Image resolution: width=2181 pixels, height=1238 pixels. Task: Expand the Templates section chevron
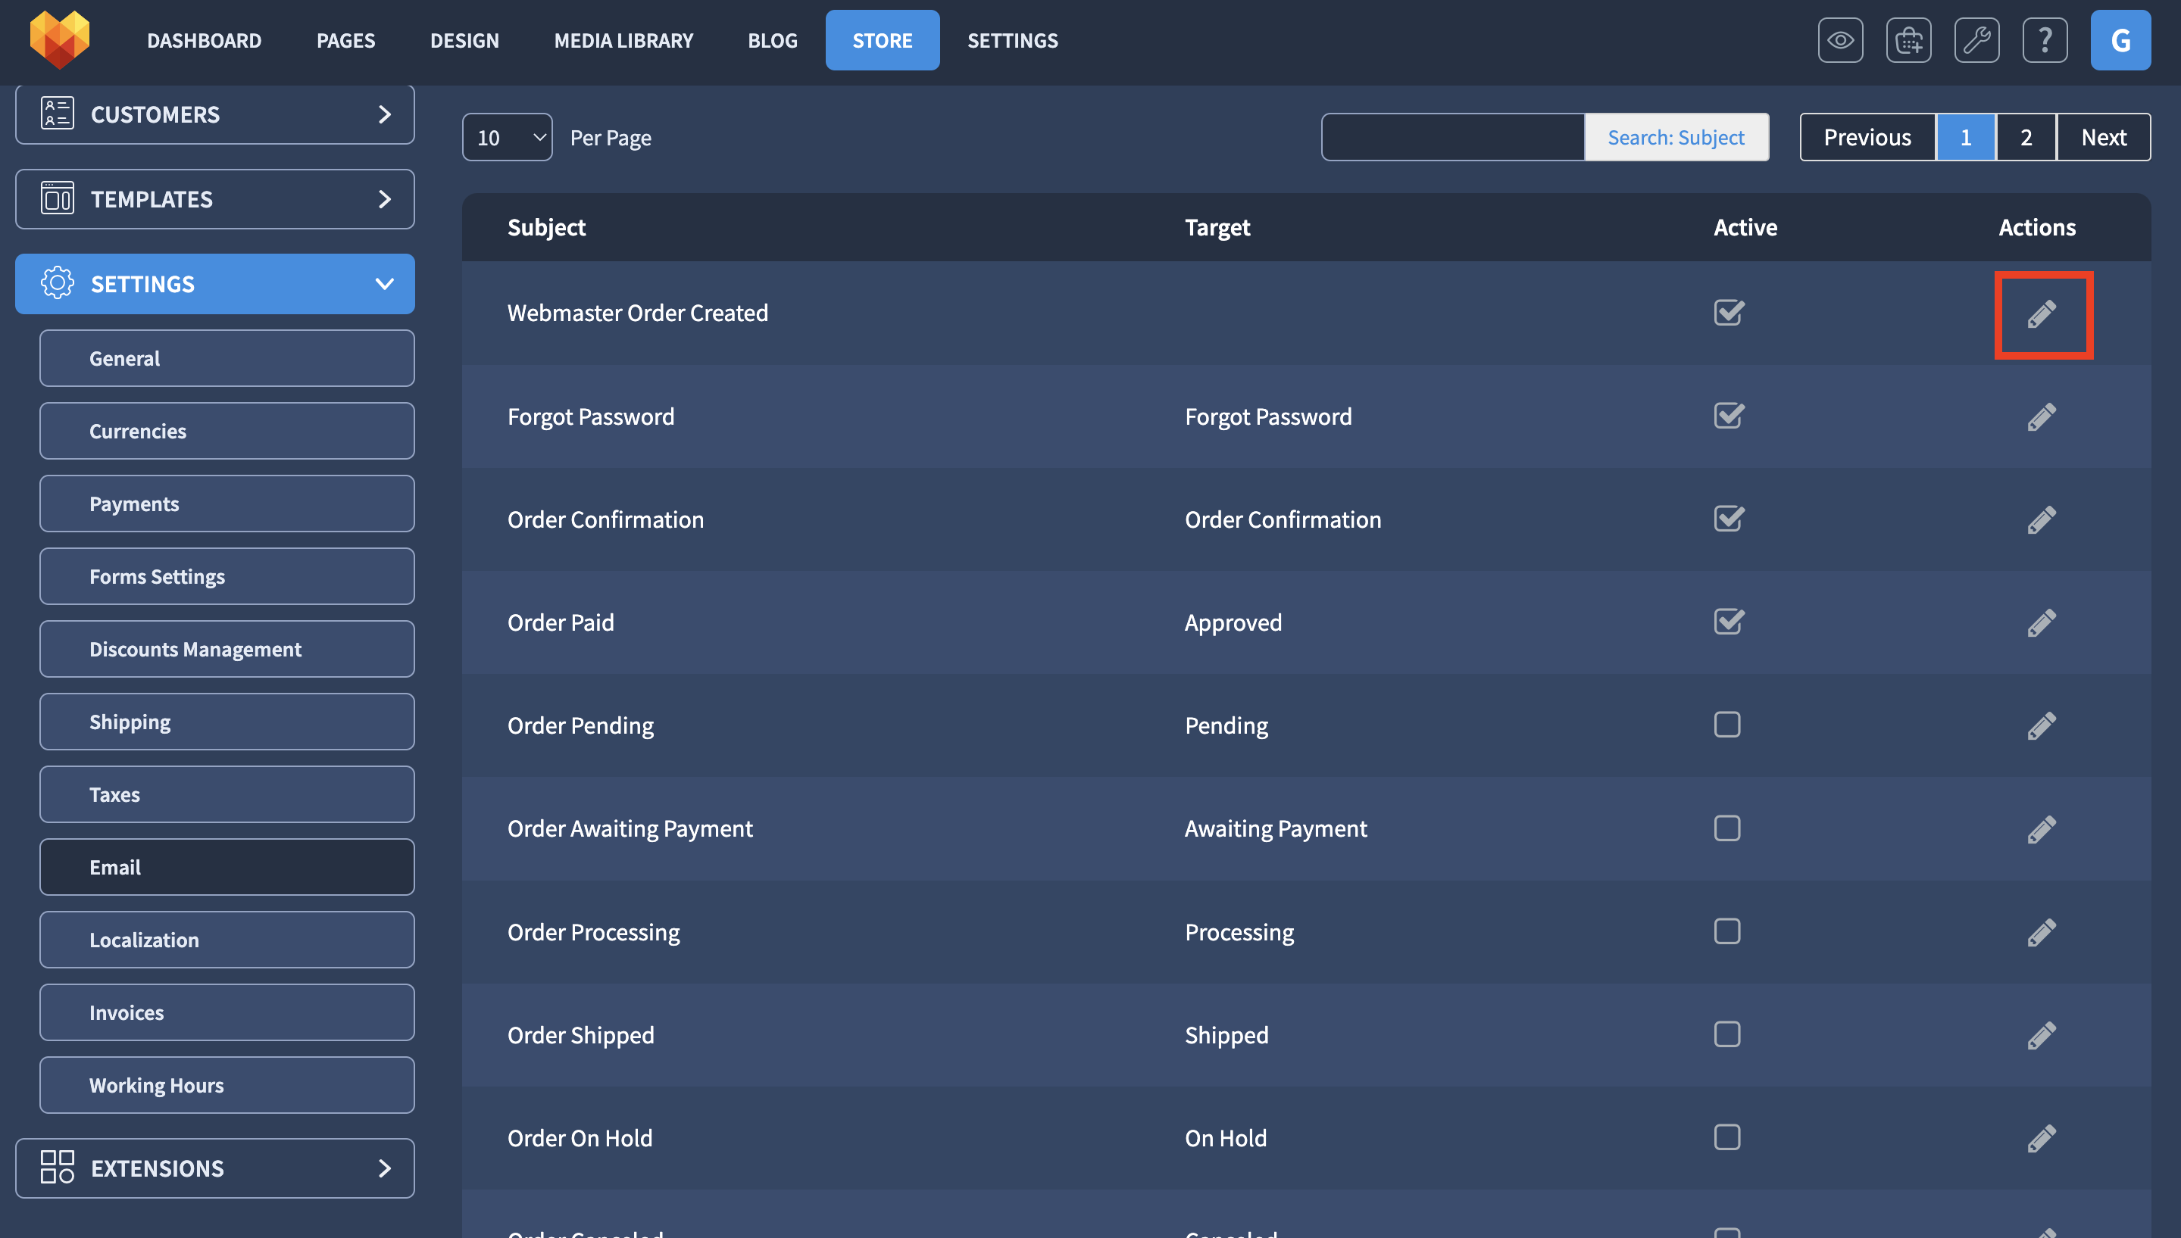coord(385,199)
